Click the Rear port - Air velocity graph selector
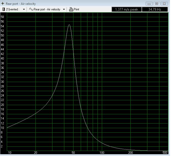The image size is (173, 156). 47,9
